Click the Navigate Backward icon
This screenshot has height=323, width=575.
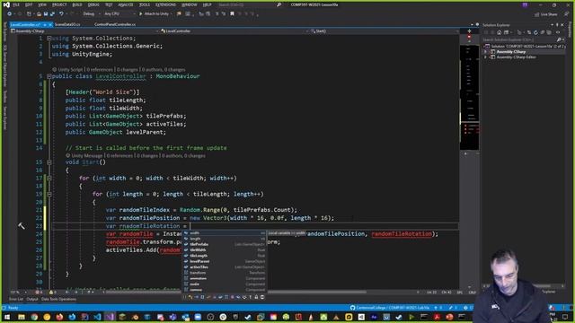(x=10, y=14)
